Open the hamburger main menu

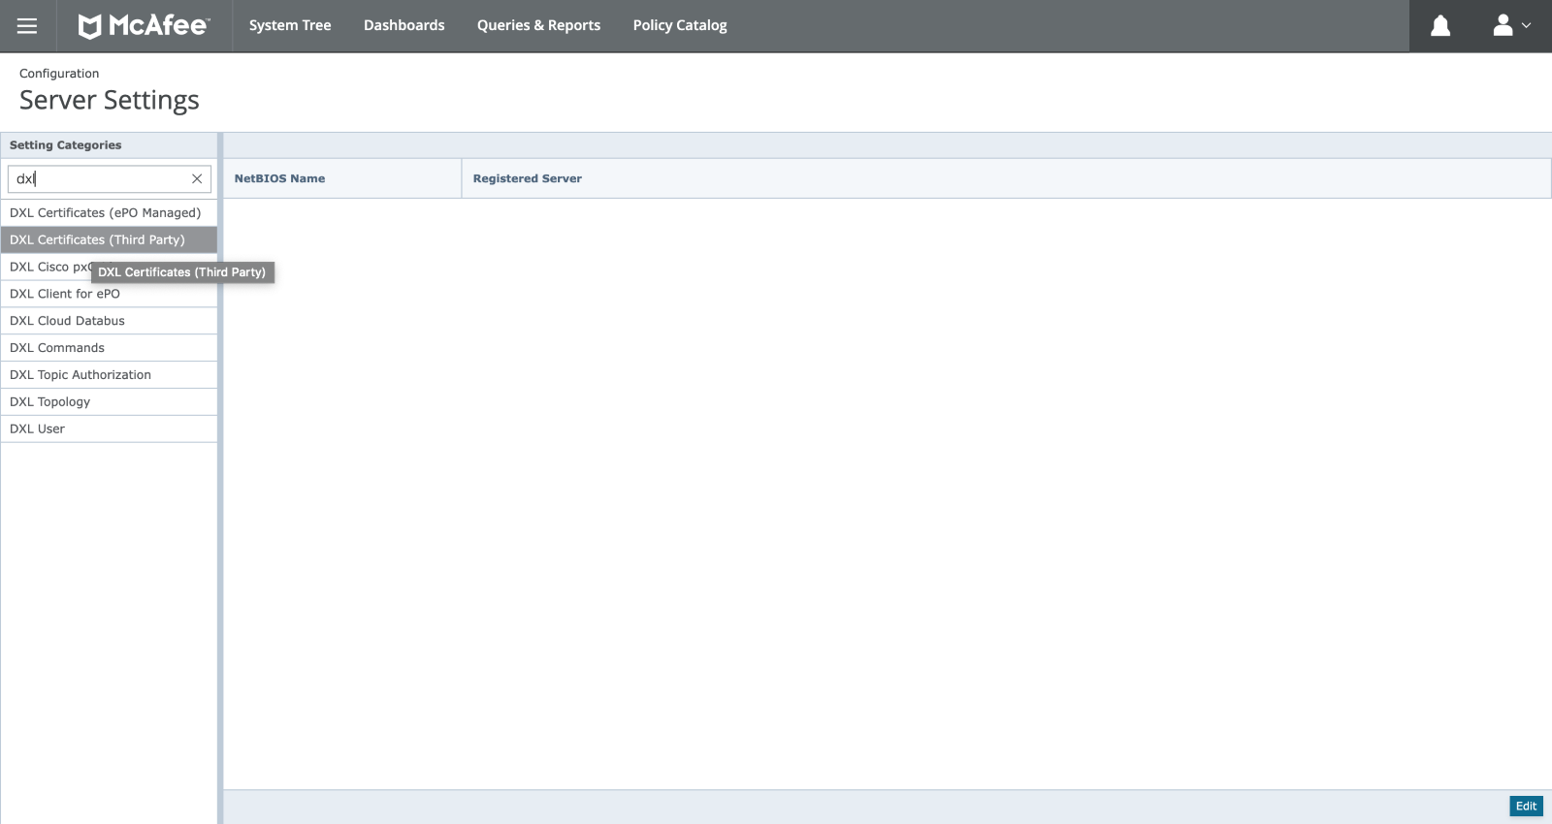tap(27, 26)
